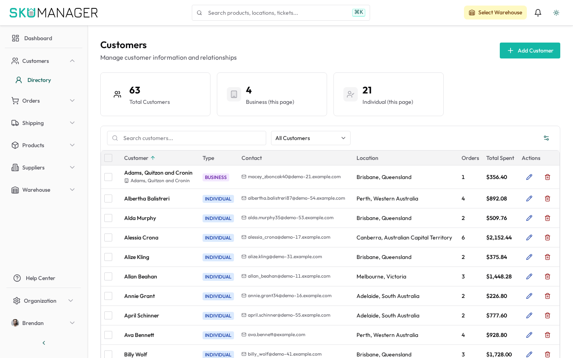Click the Orders column header

coord(470,158)
